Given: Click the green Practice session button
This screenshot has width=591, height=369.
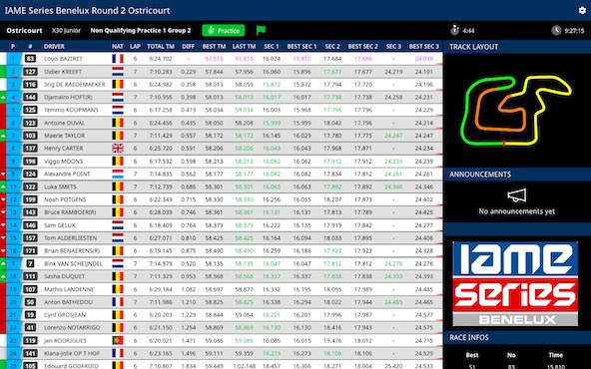Looking at the screenshot, I should point(224,31).
